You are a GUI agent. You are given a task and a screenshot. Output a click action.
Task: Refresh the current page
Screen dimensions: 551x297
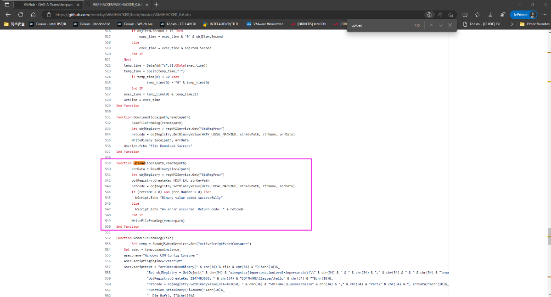pyautogui.click(x=20, y=14)
